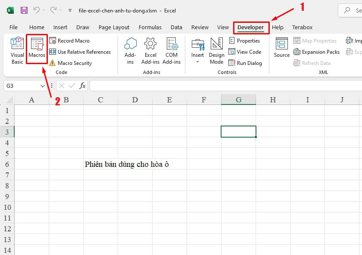Image resolution: width=362 pixels, height=255 pixels.
Task: Switch to the View tab
Action: click(223, 27)
